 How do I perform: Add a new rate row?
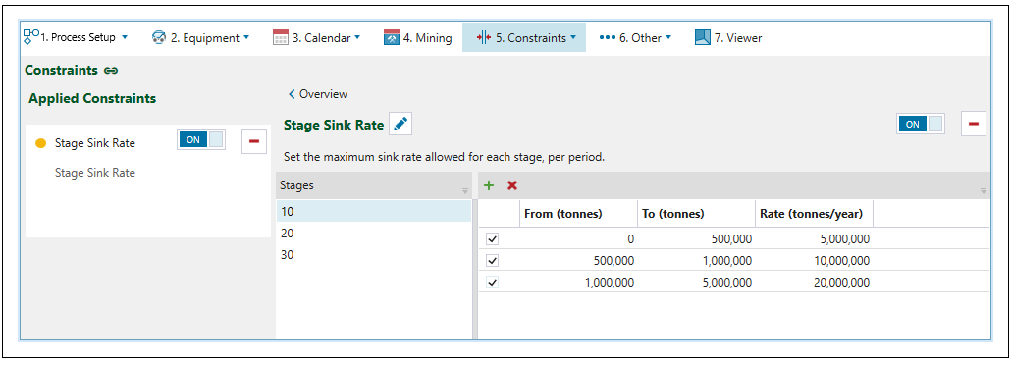[489, 185]
